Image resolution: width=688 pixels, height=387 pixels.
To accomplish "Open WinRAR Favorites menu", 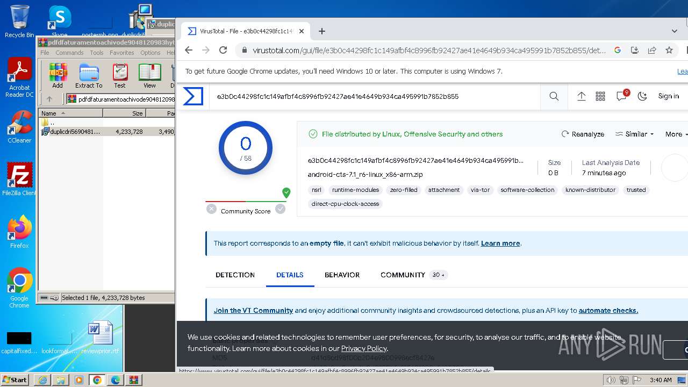I will [x=122, y=53].
